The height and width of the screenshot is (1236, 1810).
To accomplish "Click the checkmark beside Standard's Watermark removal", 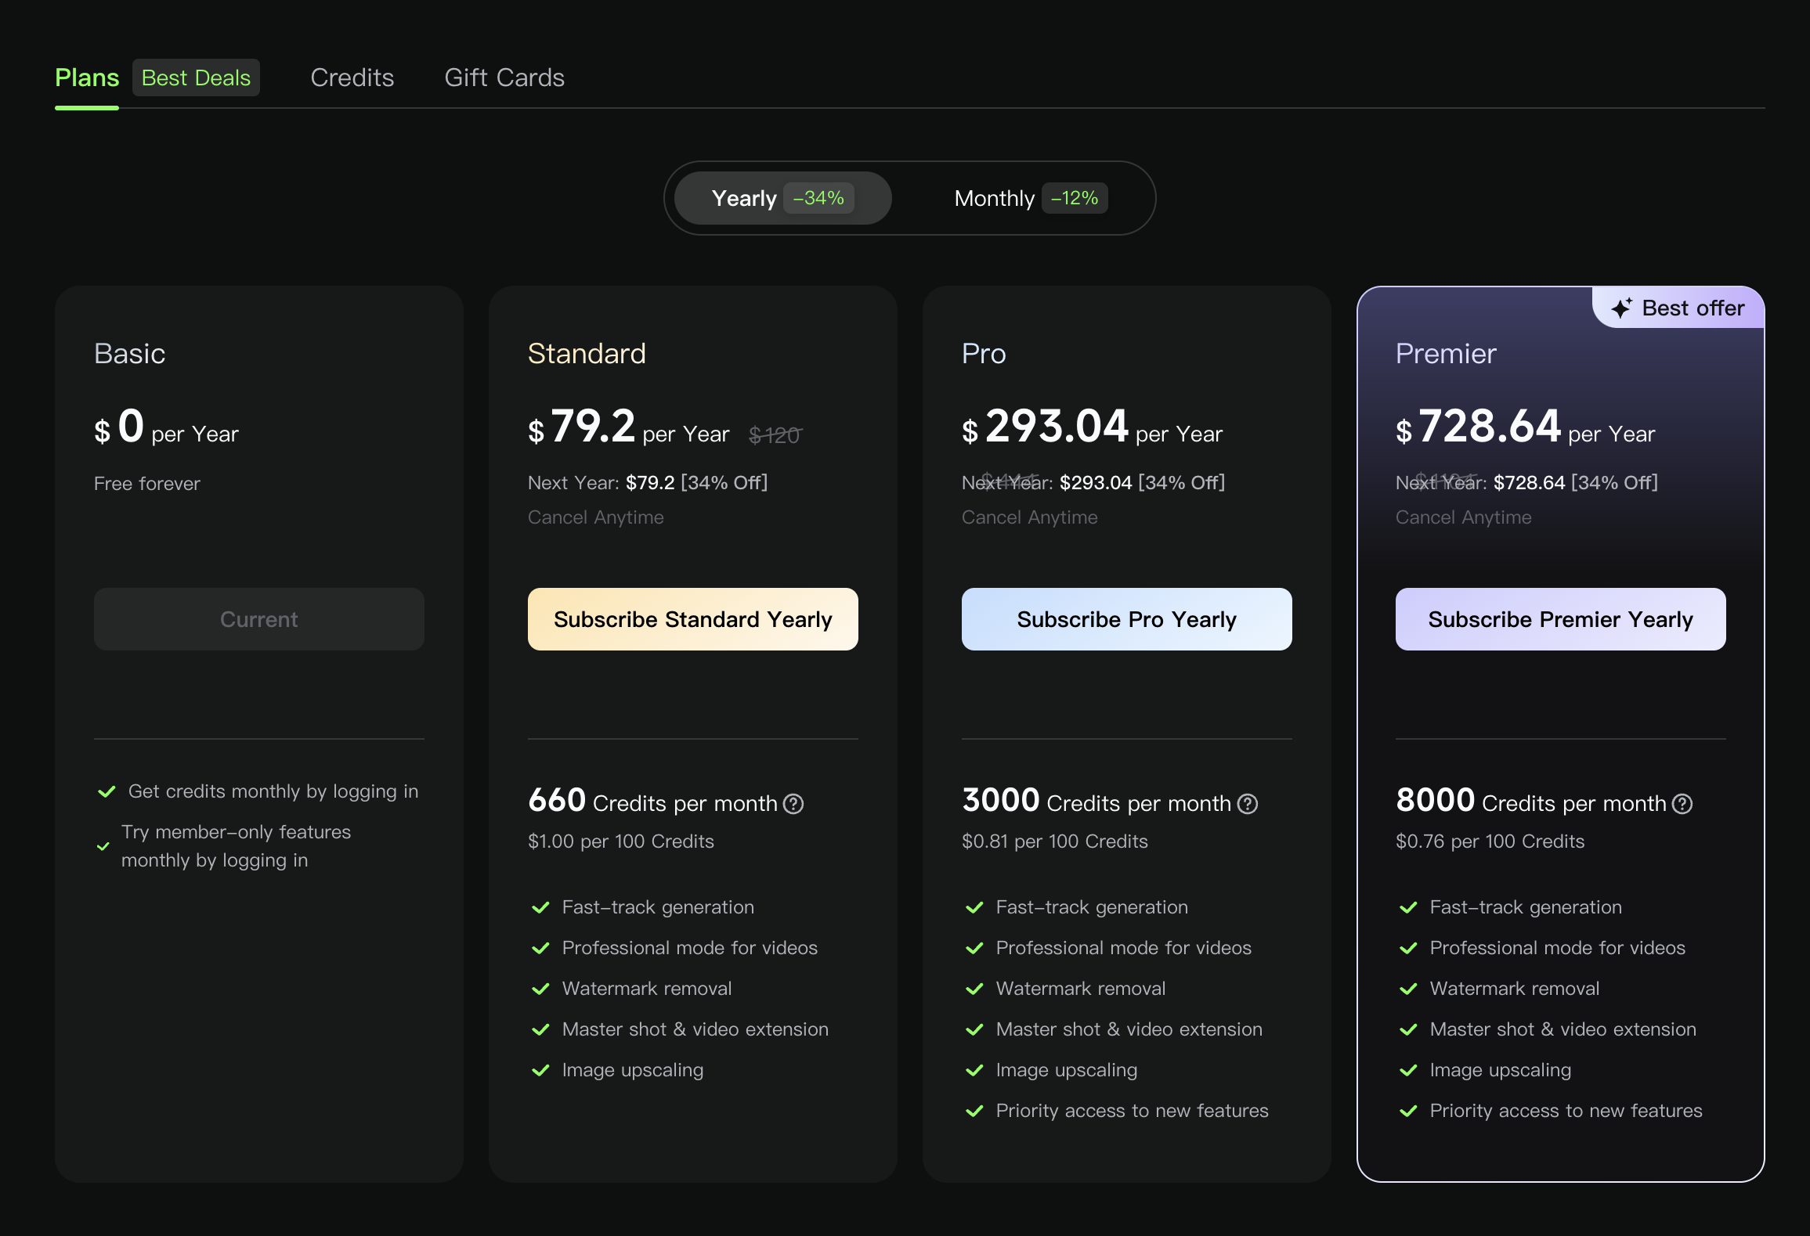I will coord(540,988).
